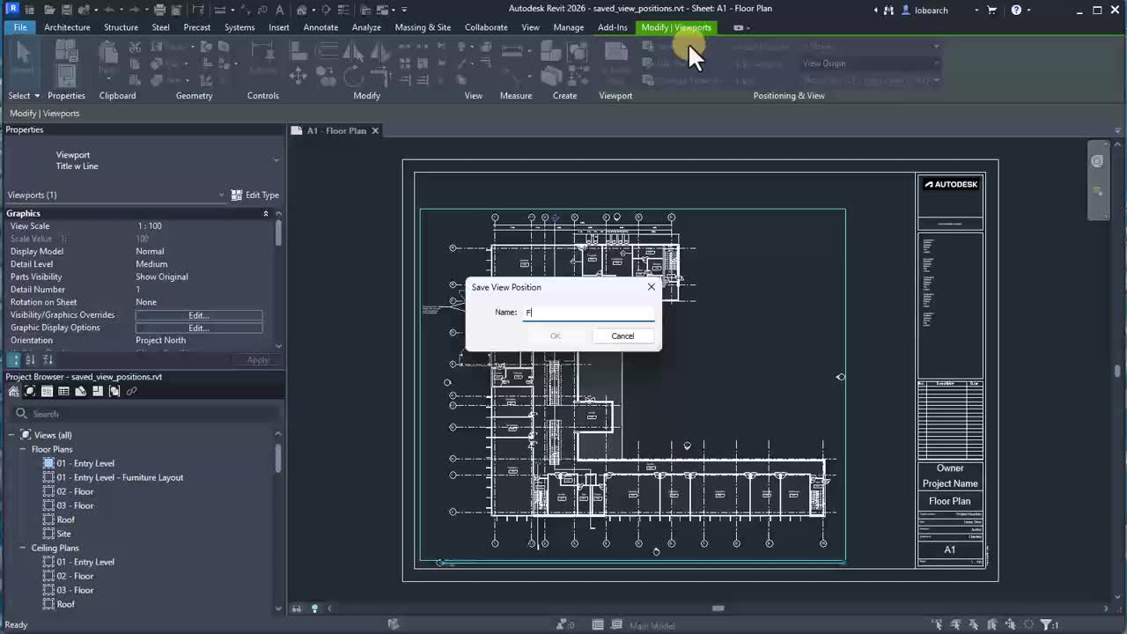Click the navigation wheel in view

(x=1097, y=161)
